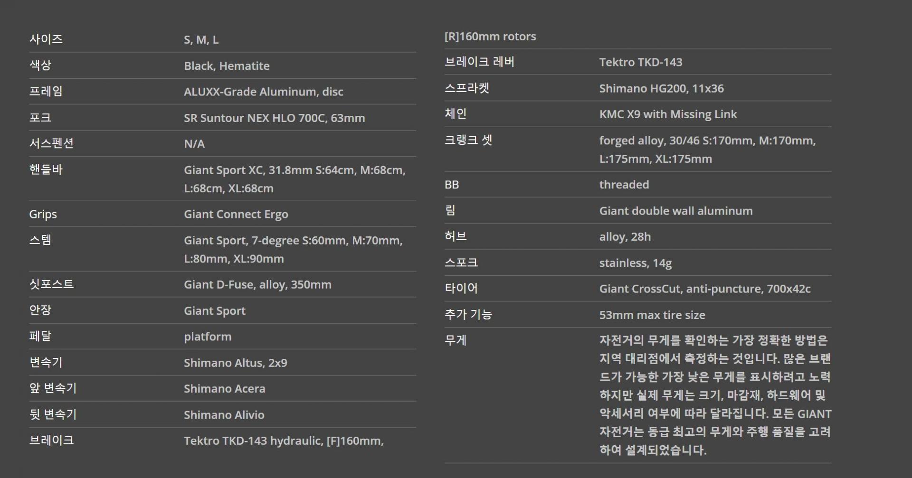Select the "platform" pedal value
Screen dimensions: 912x478
[x=208, y=337]
